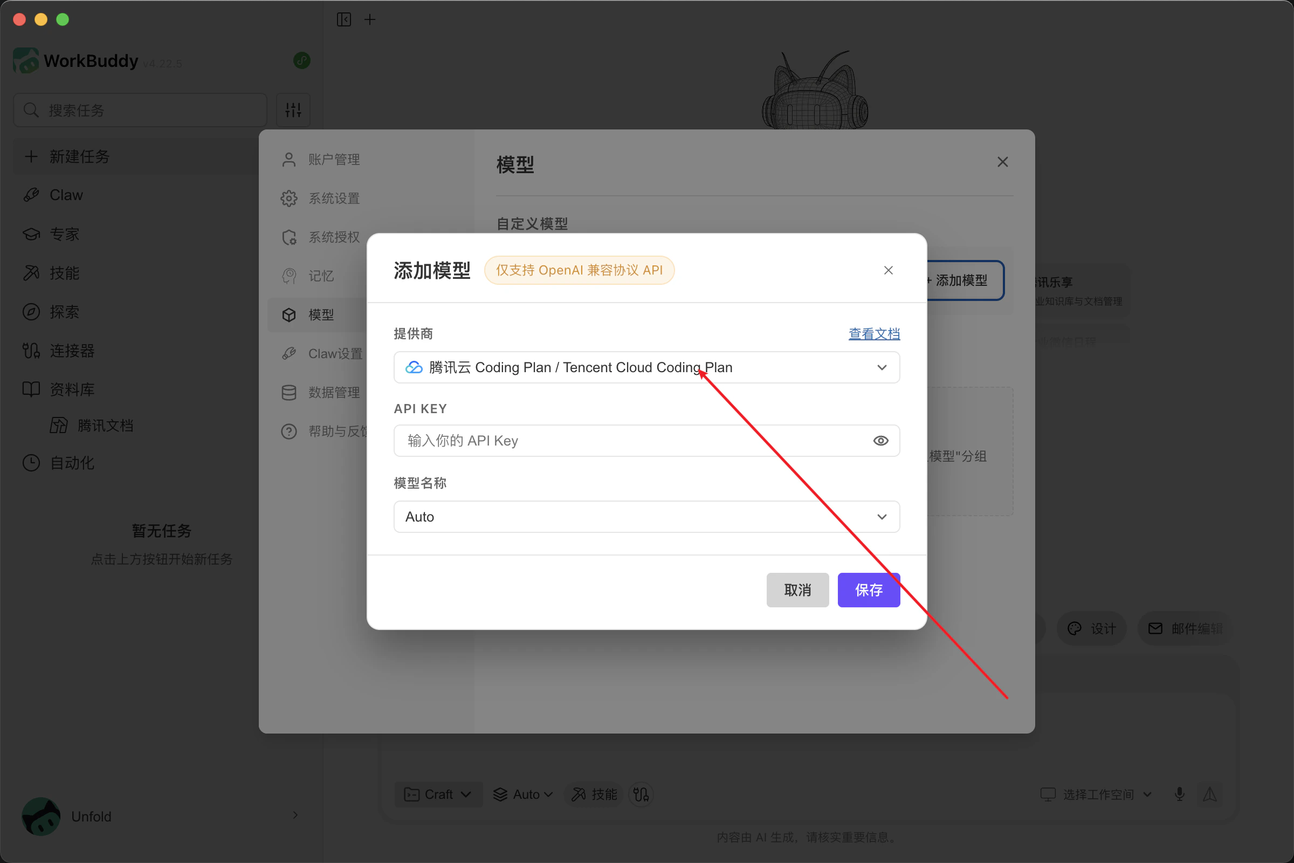Close the 添加模型 dialog
This screenshot has height=863, width=1294.
[889, 270]
